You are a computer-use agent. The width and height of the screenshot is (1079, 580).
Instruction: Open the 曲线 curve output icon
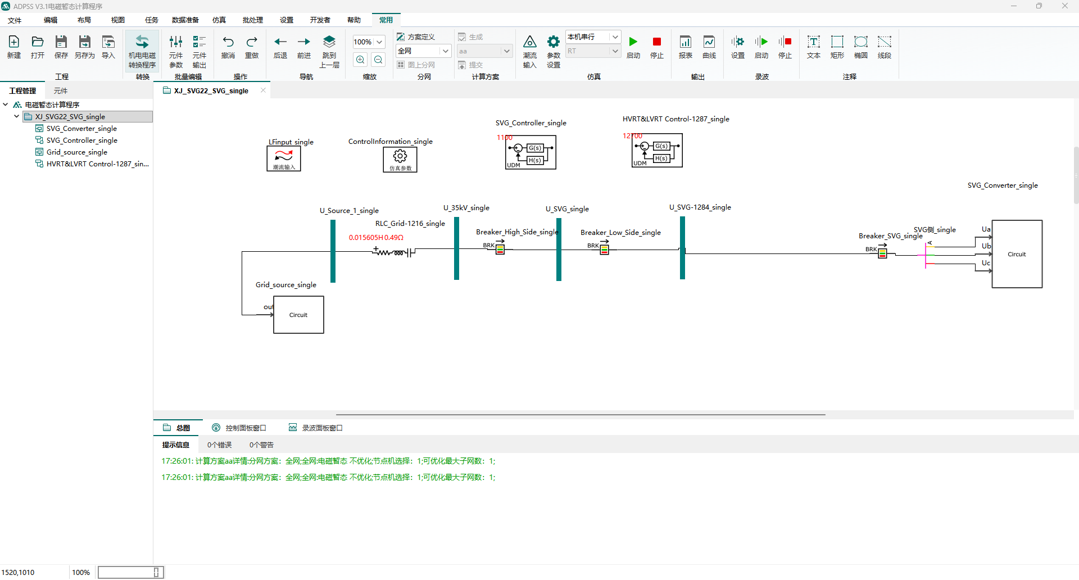pyautogui.click(x=709, y=47)
